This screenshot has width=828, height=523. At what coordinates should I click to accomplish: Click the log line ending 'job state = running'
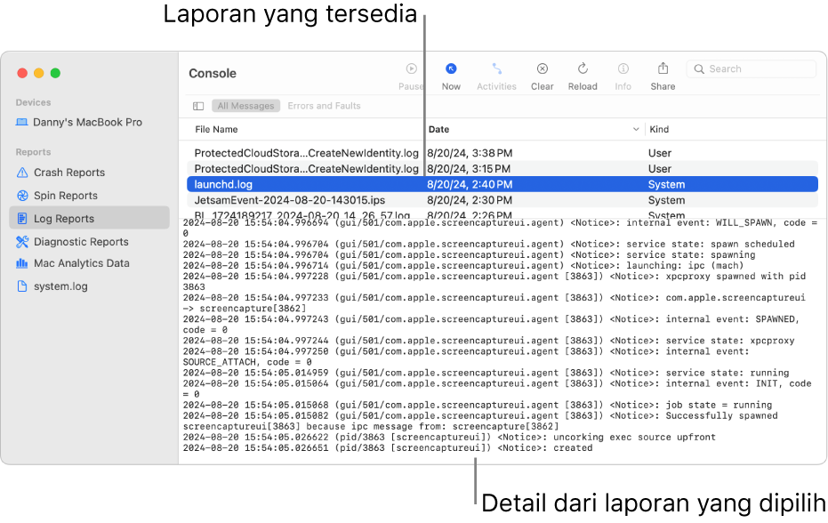pos(478,406)
